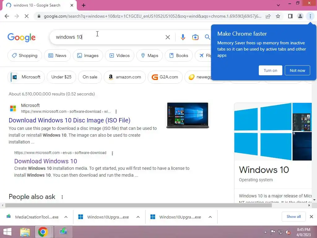317x238 pixels.
Task: Select the Under $25 chip
Action: (x=61, y=77)
